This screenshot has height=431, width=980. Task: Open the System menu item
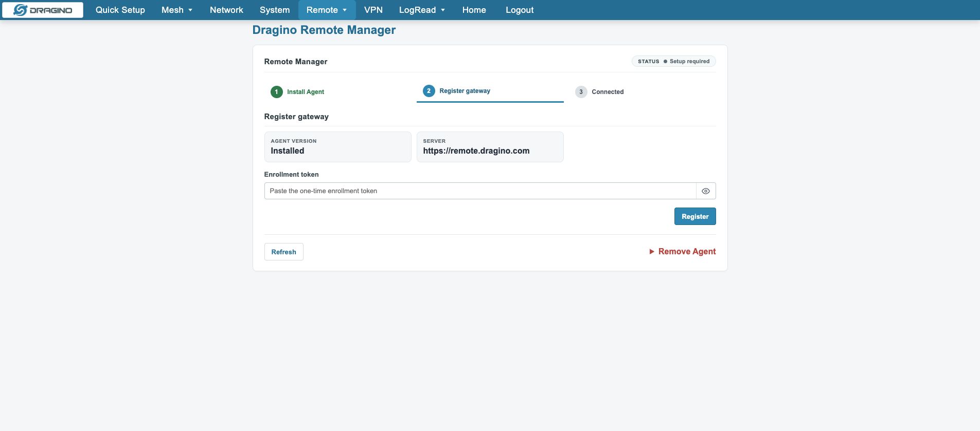(x=275, y=10)
